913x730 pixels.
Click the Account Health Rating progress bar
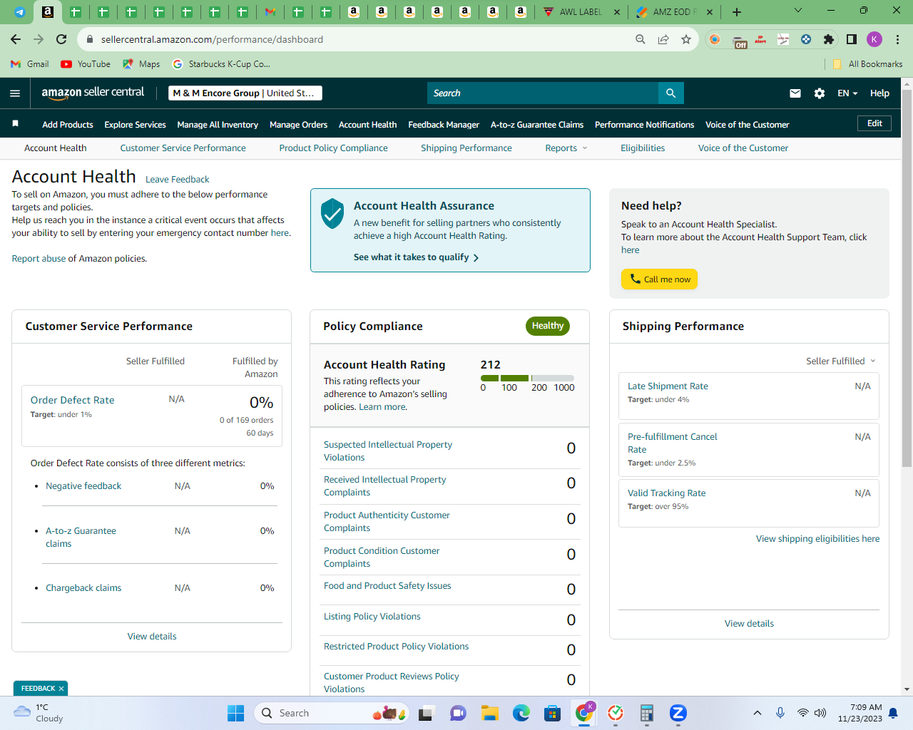(527, 378)
